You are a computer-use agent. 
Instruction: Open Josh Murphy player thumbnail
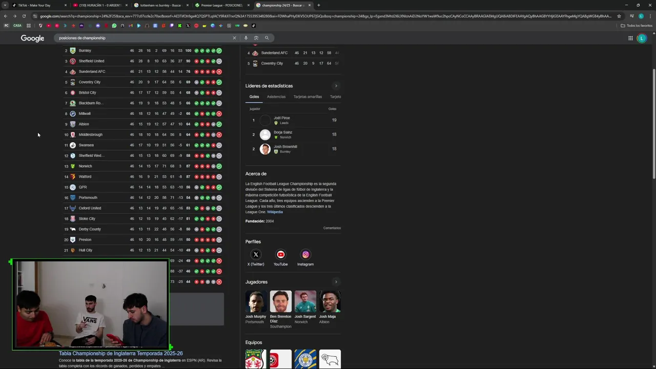click(x=256, y=301)
